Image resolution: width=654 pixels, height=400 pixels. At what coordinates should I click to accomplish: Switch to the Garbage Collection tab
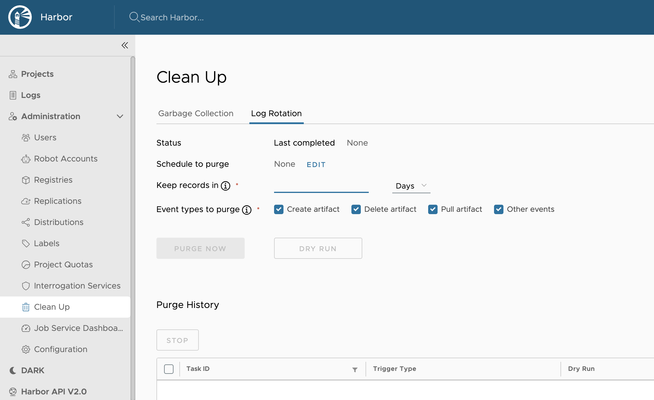pos(196,114)
